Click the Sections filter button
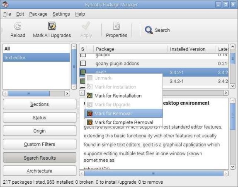This screenshot has width=238, height=187. click(39, 104)
